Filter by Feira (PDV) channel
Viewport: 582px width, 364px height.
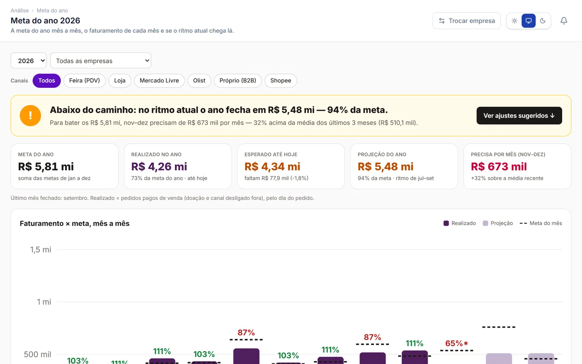[84, 80]
